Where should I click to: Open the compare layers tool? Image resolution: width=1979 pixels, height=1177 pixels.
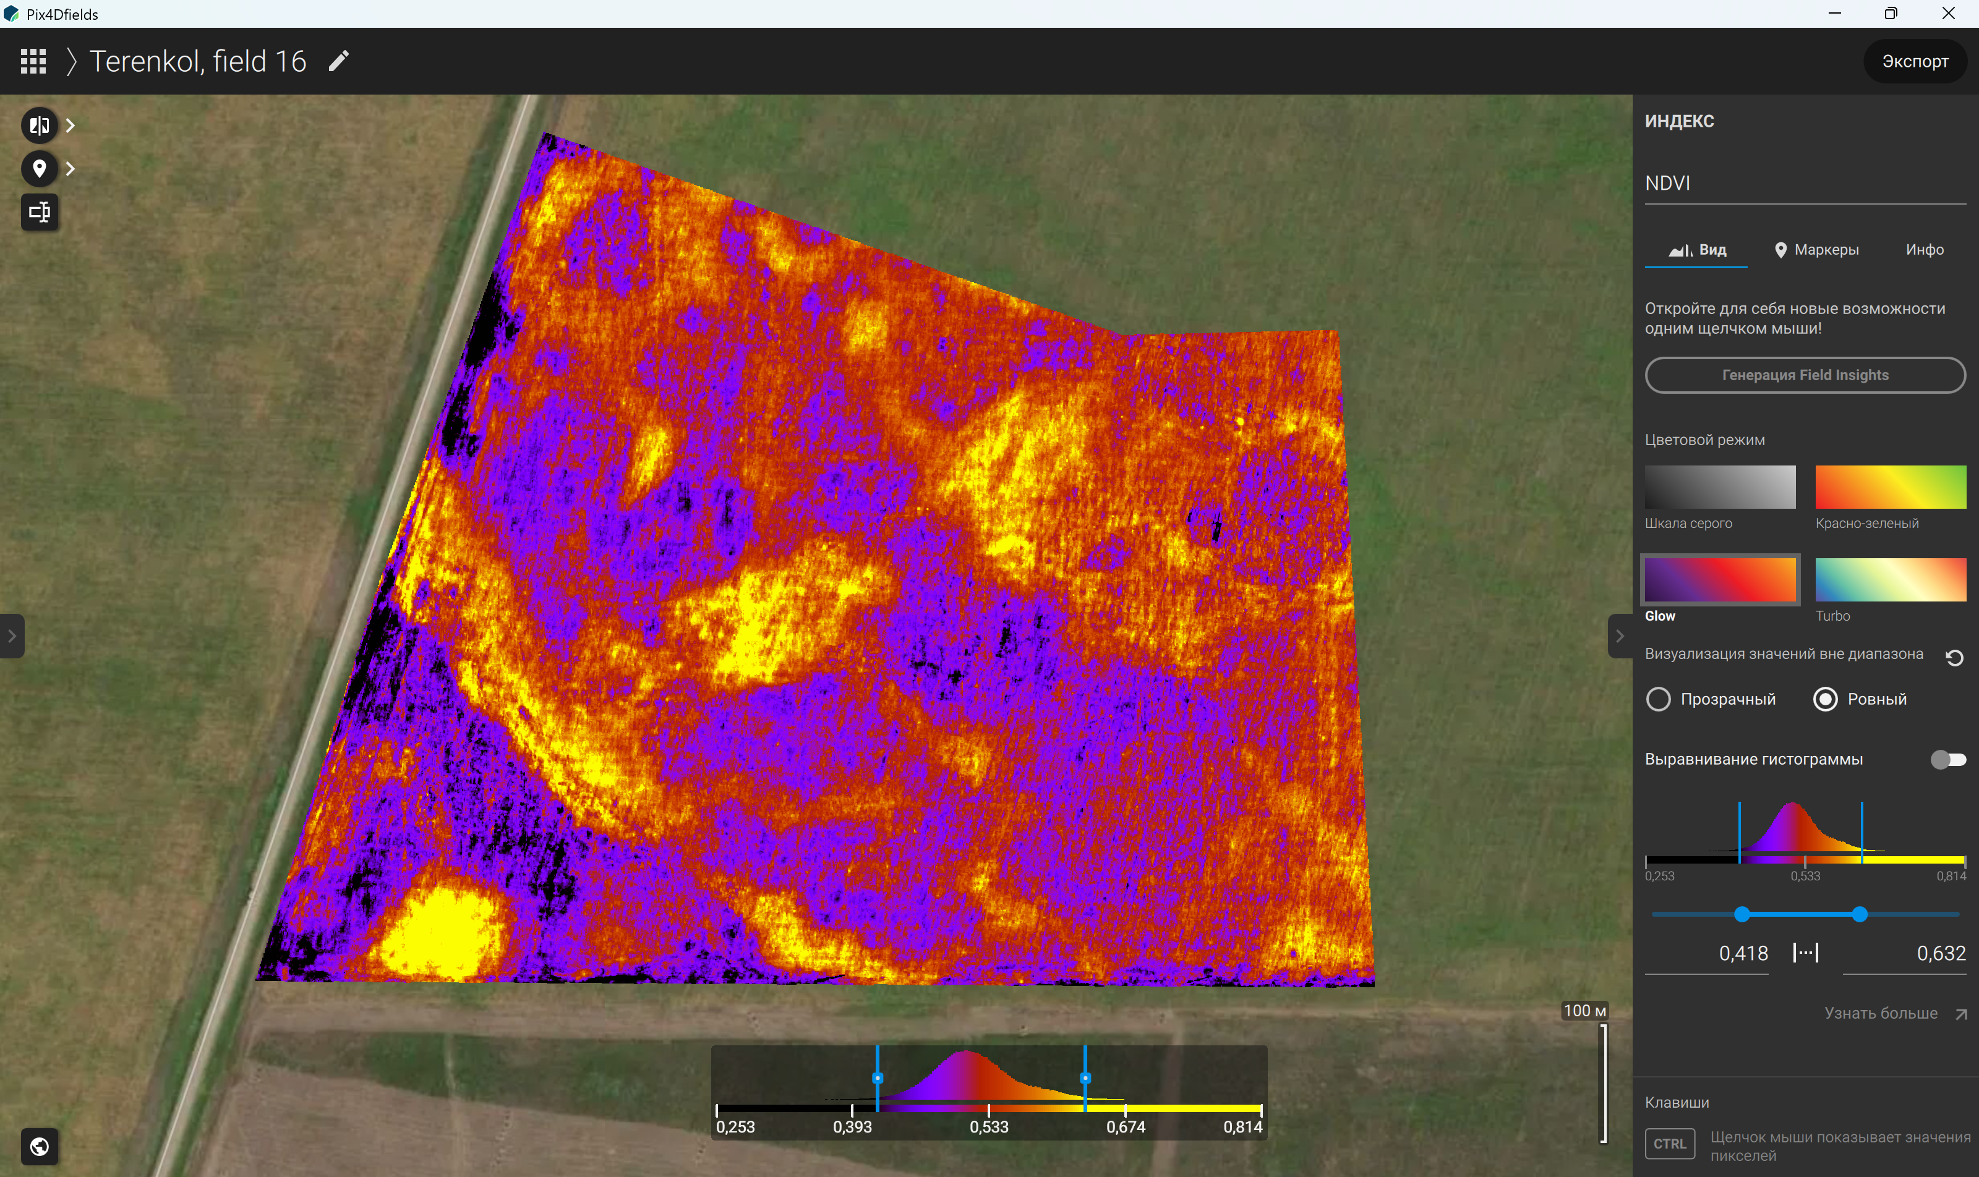[39, 125]
